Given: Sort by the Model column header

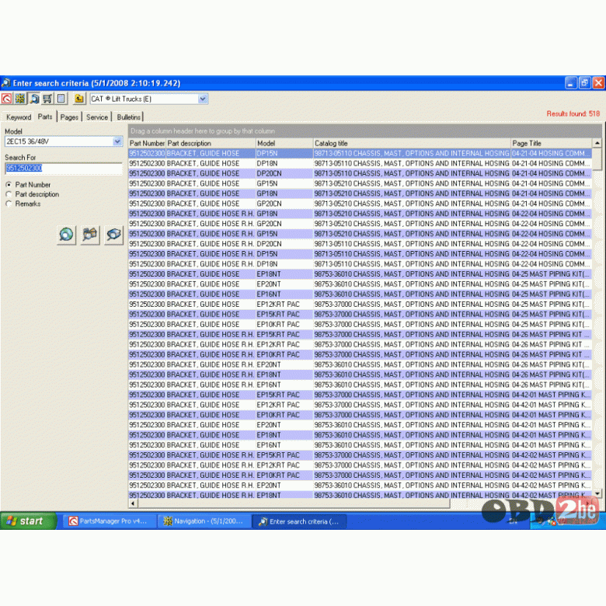Looking at the screenshot, I should [284, 144].
